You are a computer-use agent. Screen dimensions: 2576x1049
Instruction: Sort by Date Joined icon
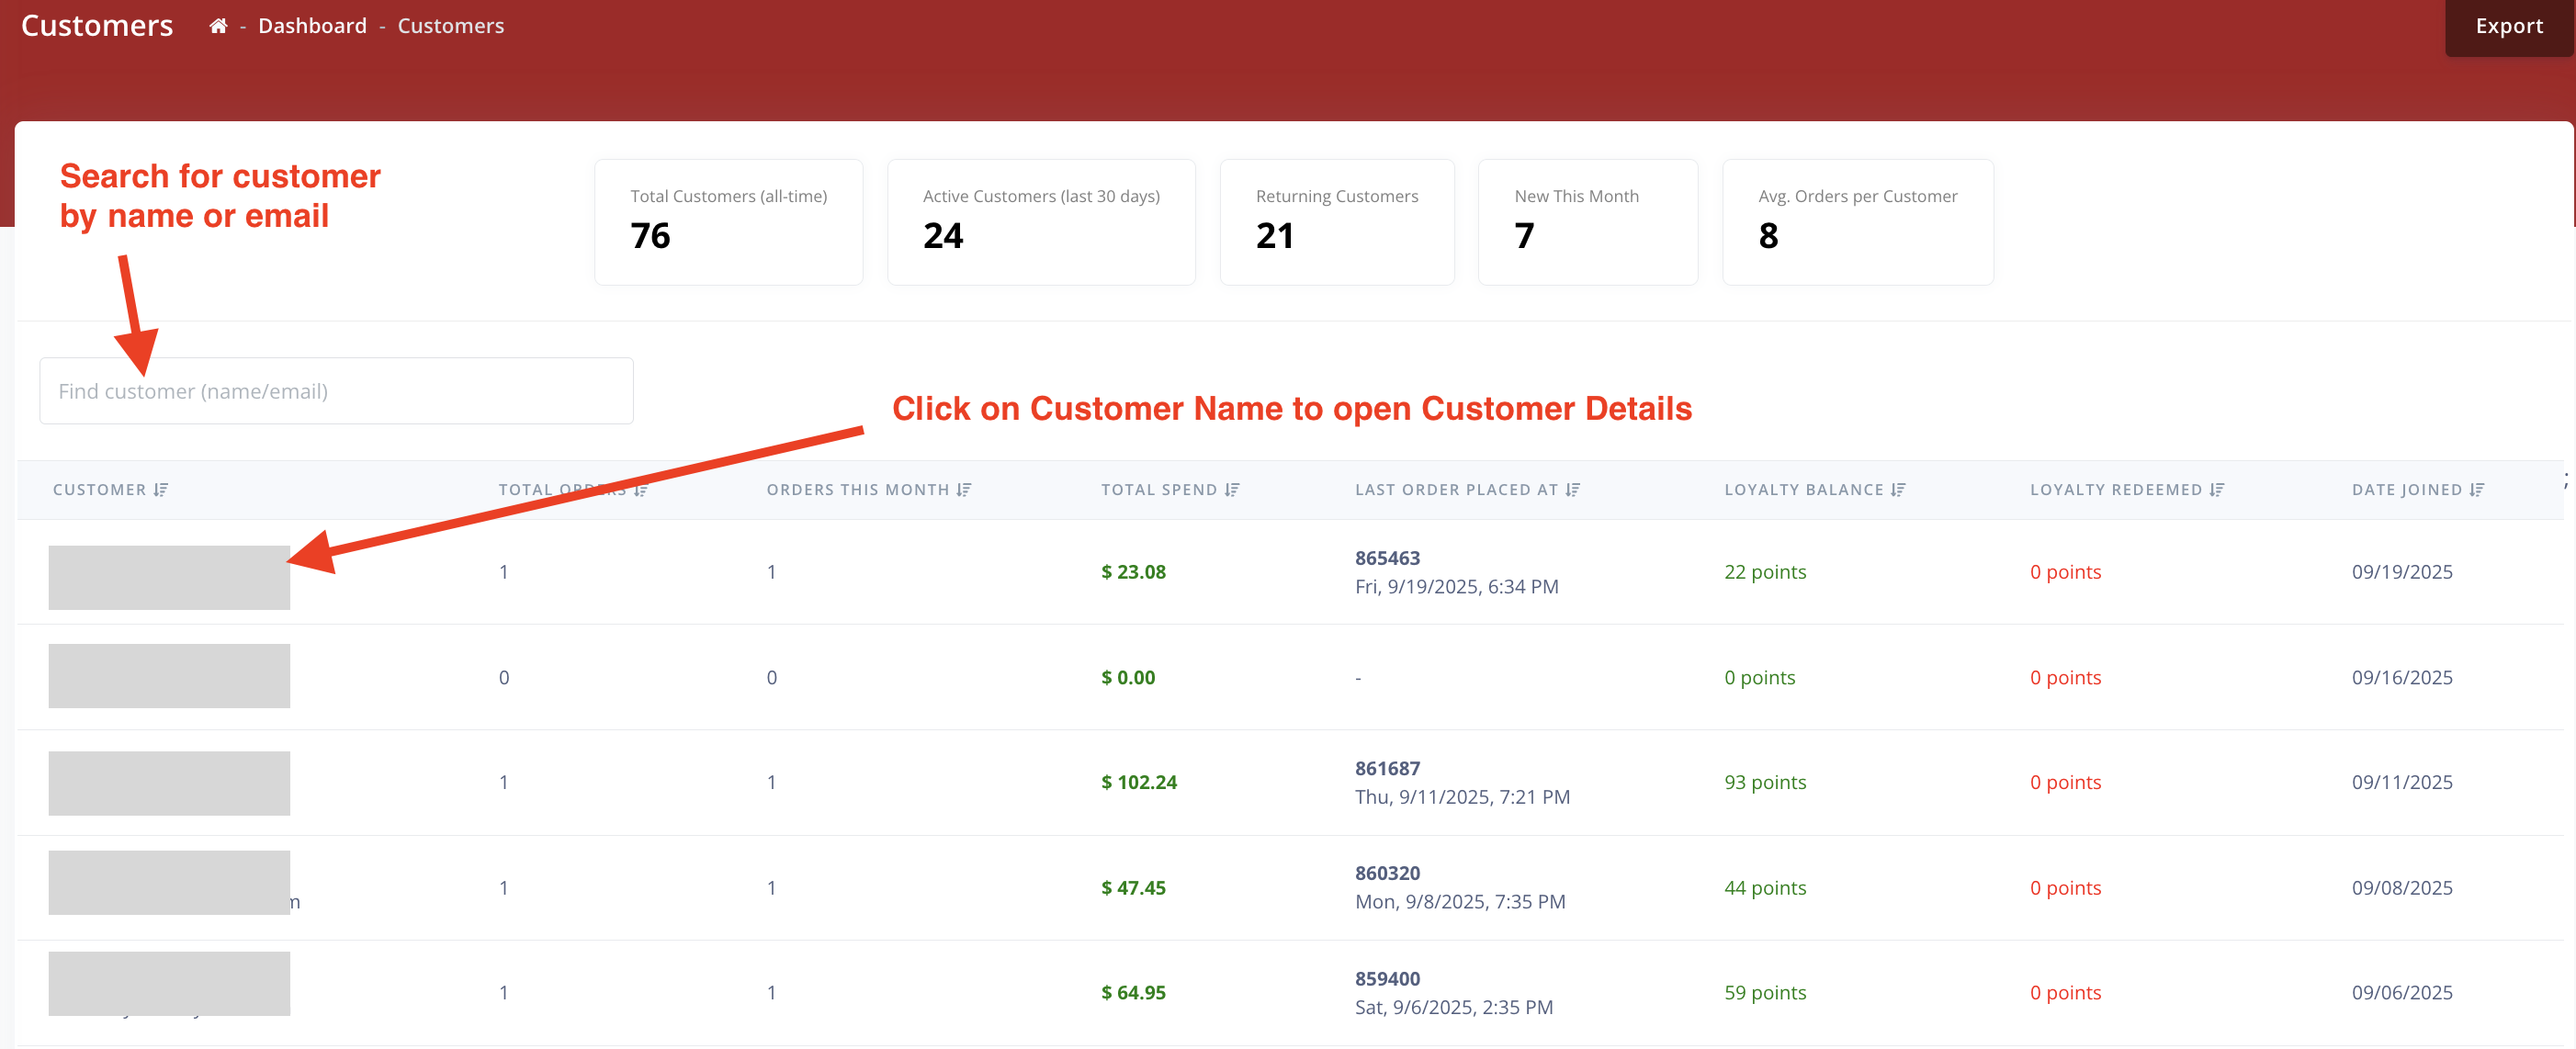pos(2476,489)
